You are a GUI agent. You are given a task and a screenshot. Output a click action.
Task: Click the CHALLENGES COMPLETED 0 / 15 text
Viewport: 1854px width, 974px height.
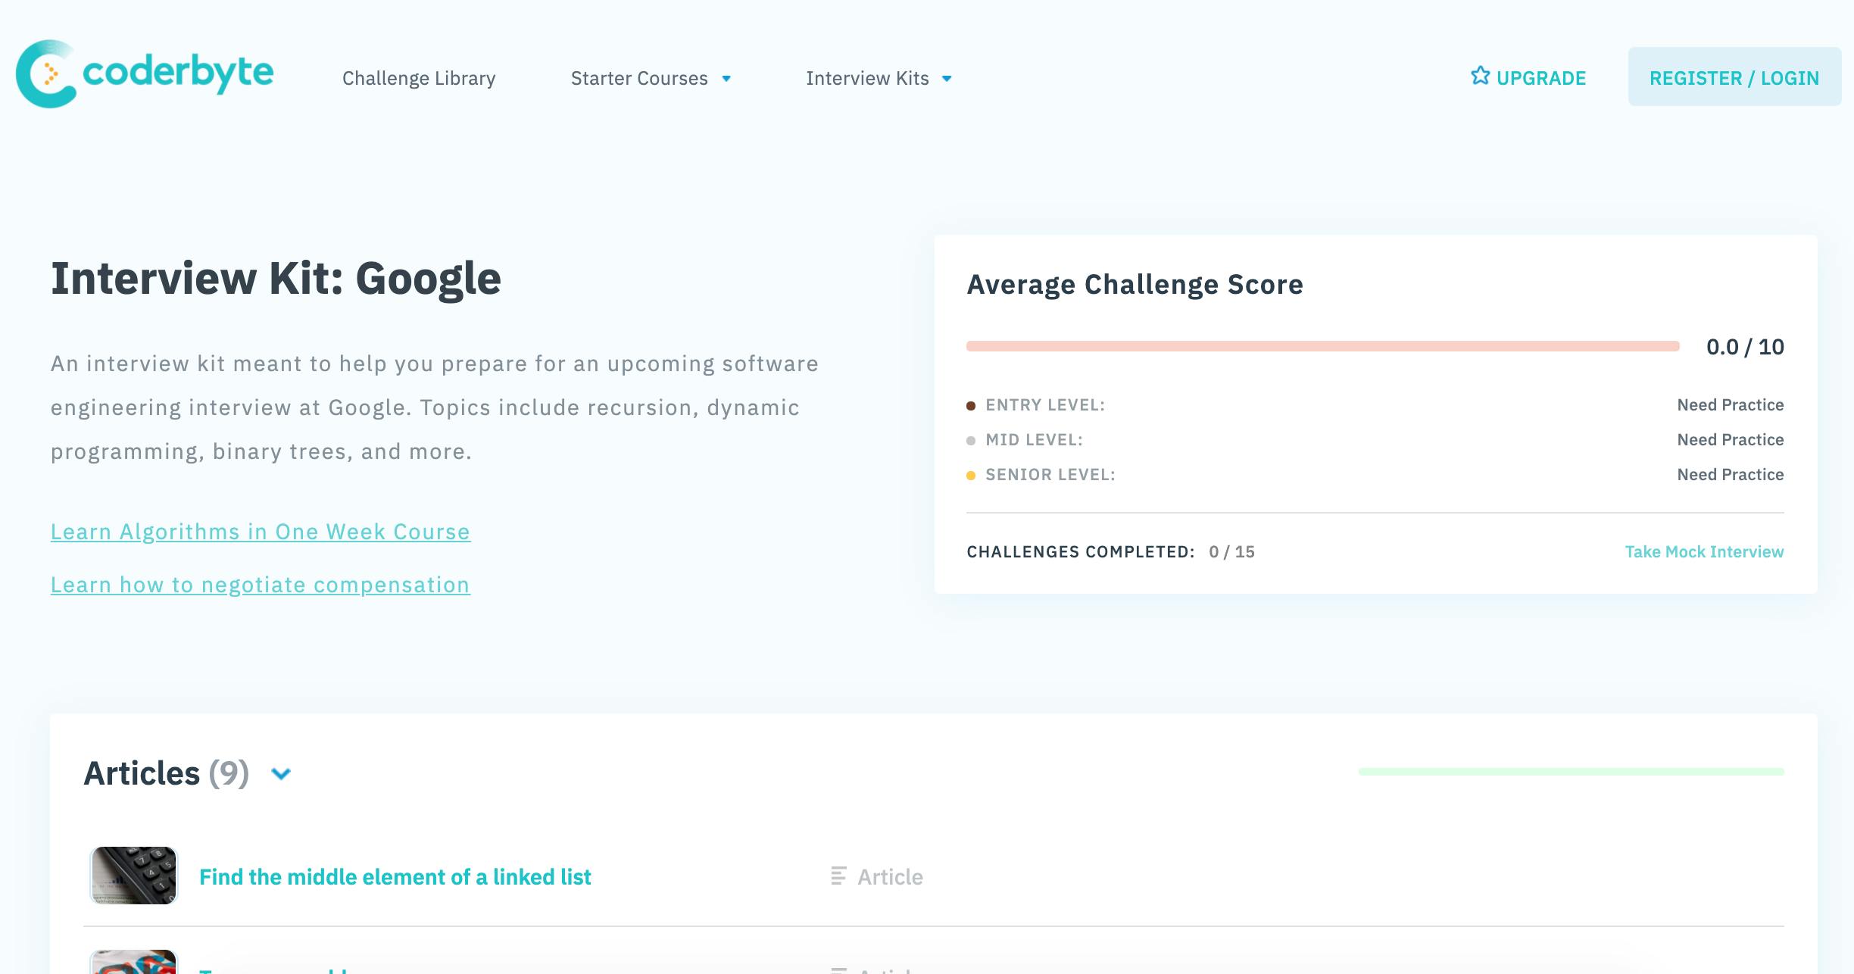[x=1111, y=551]
